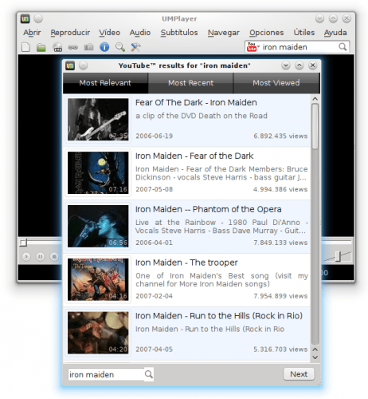
Task: Switch to Most Viewed tab
Action: (x=276, y=83)
